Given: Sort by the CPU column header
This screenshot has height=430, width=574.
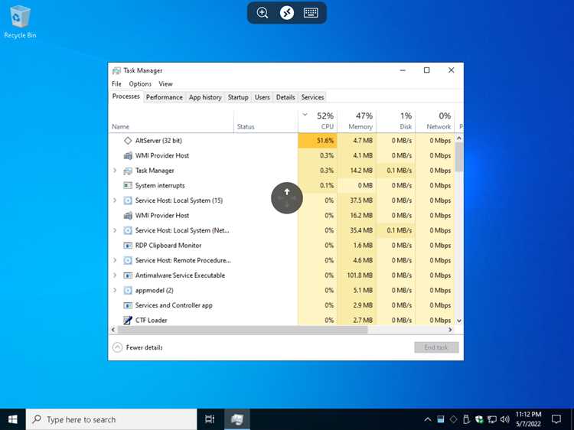Looking at the screenshot, I should [318, 121].
